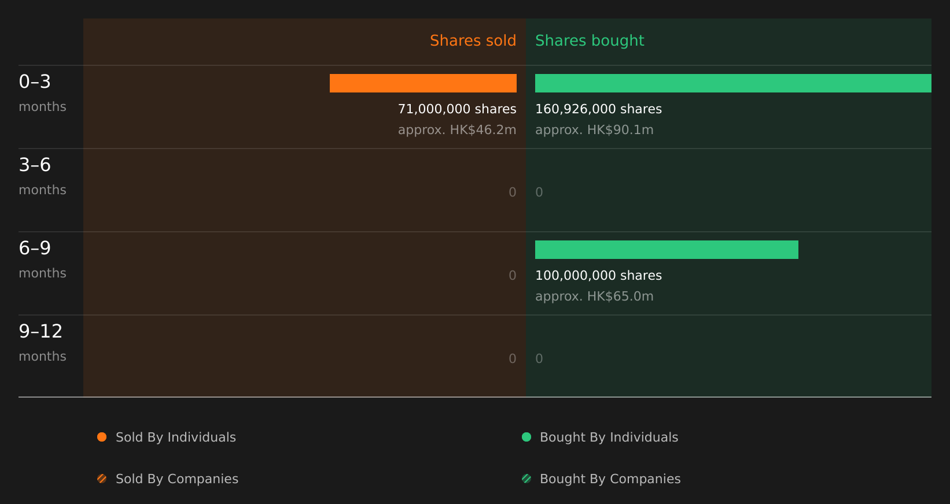950x504 pixels.
Task: Click the orange Sold By Individuals legend dot
Action: pyautogui.click(x=102, y=437)
